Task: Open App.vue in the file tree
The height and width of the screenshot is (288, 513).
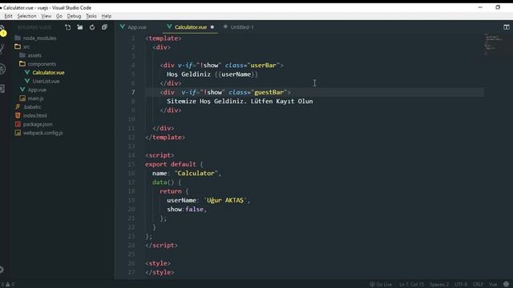Action: click(x=37, y=90)
